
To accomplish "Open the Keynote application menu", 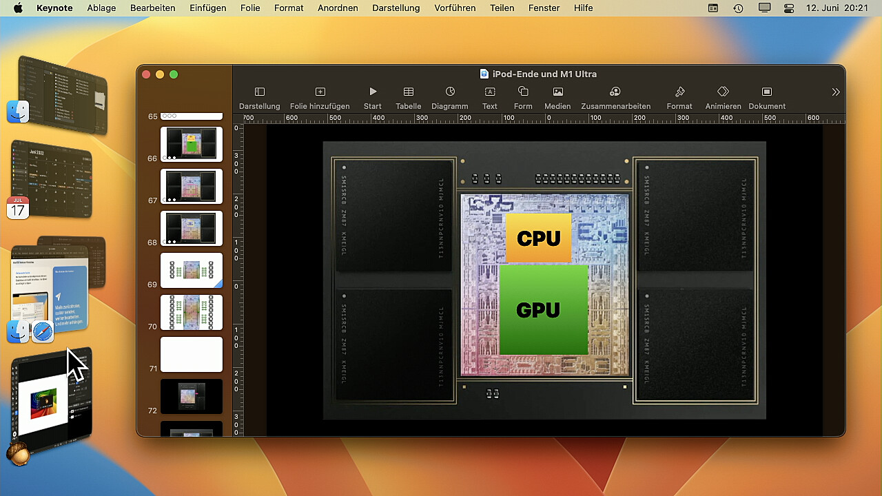I will 54,8.
